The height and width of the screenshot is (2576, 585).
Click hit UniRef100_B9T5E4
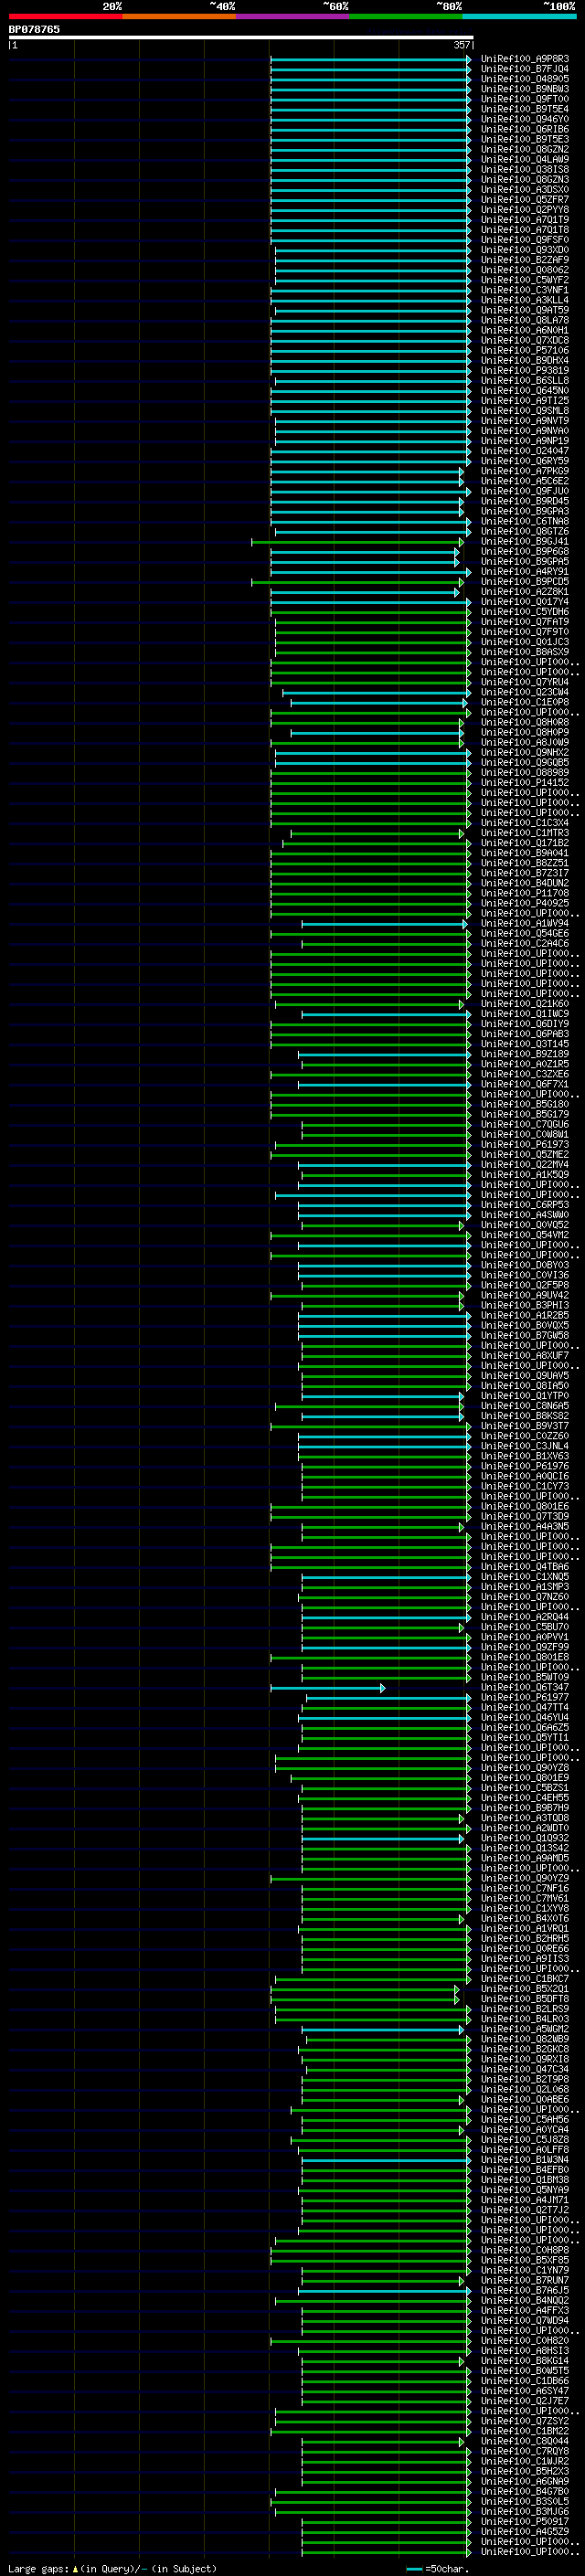[x=525, y=109]
